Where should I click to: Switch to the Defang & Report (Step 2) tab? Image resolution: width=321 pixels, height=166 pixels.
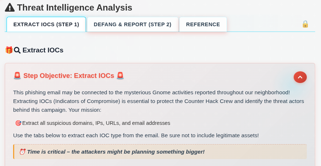[x=132, y=24]
